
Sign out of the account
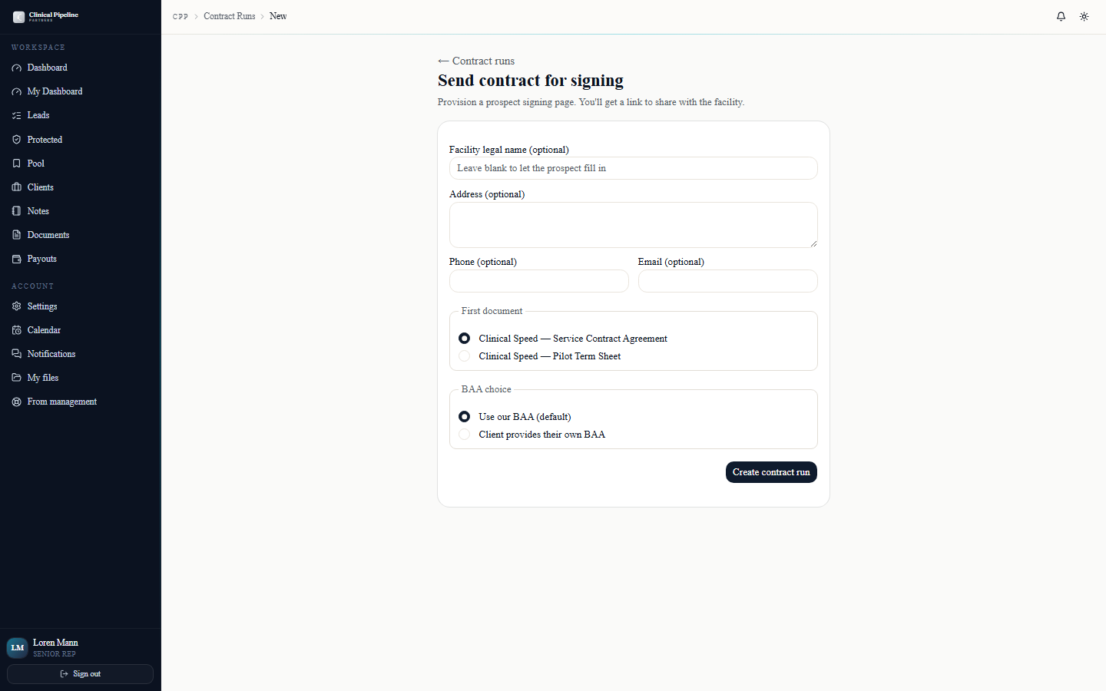coord(81,674)
